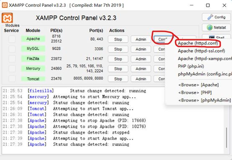Choose PHP (php.ini) from the menu
The image size is (232, 160).
pos(191,66)
